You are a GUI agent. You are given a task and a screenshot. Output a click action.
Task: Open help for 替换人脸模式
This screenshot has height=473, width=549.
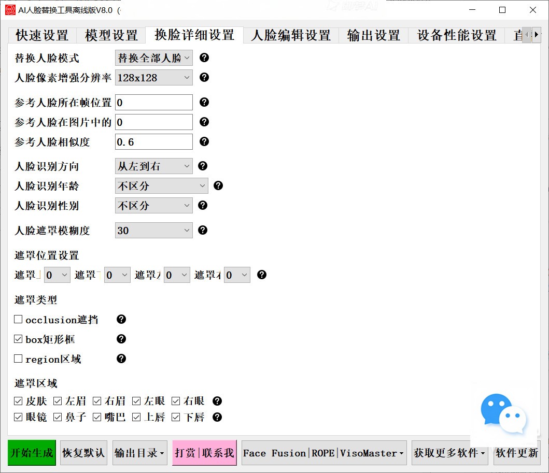coord(204,58)
